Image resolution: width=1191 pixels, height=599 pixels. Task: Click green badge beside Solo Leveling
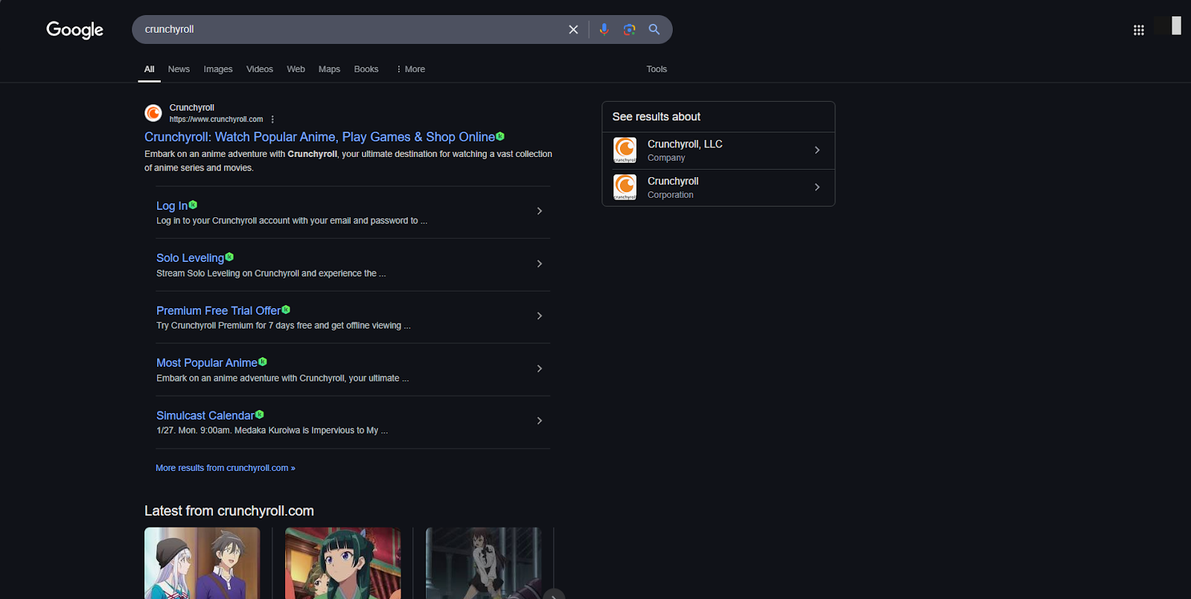(229, 257)
